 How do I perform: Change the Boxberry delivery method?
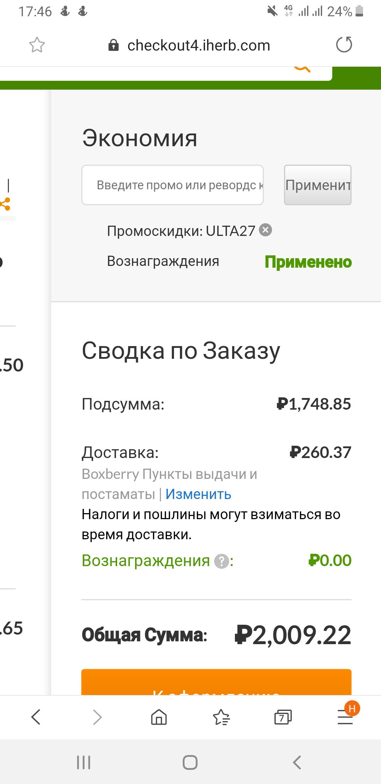198,494
